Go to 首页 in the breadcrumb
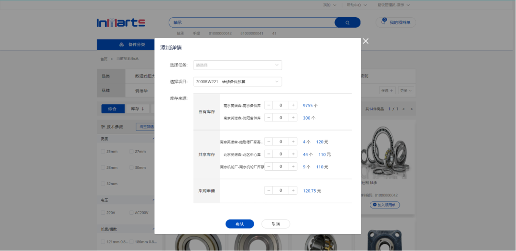516x251 pixels. tap(104, 59)
